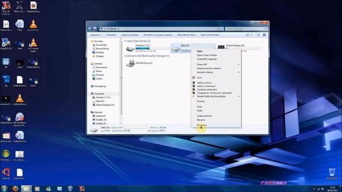Click BB FlashBack Express desktop icon

pyautogui.click(x=19, y=119)
